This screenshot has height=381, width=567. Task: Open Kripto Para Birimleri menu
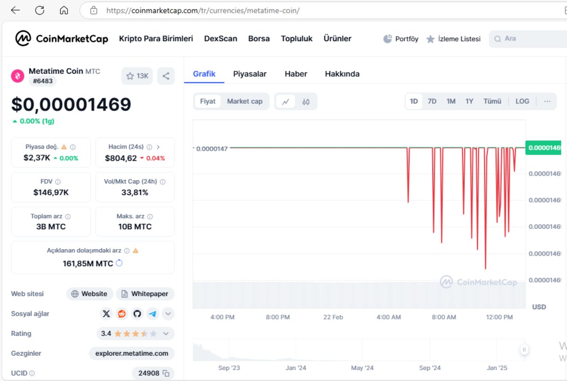click(x=156, y=39)
